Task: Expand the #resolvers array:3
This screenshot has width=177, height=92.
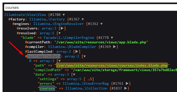Action: pos(62,28)
